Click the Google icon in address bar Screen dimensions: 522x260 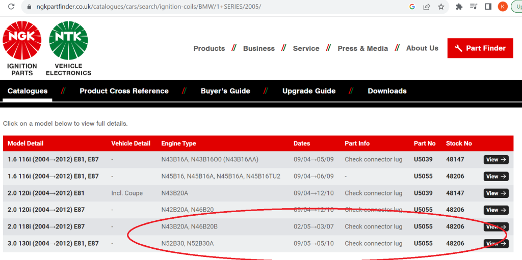click(x=412, y=7)
